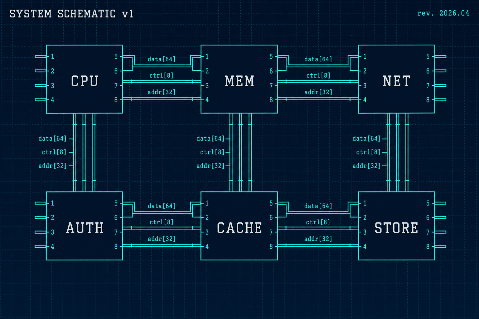This screenshot has width=479, height=319.
Task: Click addr[32] label on CPU-to-AUTH vertical bus
Action: click(x=52, y=166)
